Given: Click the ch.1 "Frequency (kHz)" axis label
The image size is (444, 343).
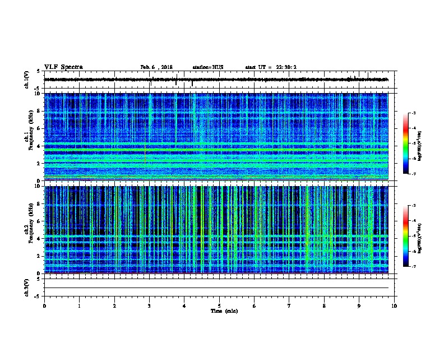Looking at the screenshot, I should pyautogui.click(x=31, y=130).
